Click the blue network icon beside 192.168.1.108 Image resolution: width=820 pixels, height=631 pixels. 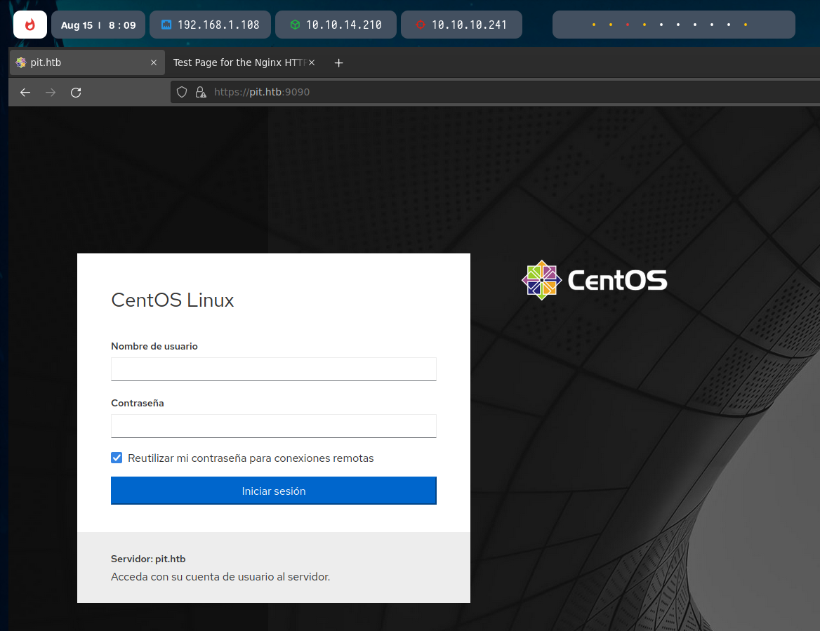pyautogui.click(x=166, y=25)
